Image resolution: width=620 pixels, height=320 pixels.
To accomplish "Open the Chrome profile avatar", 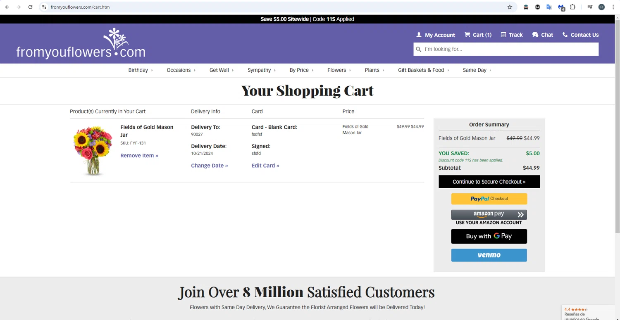I will pos(601,7).
